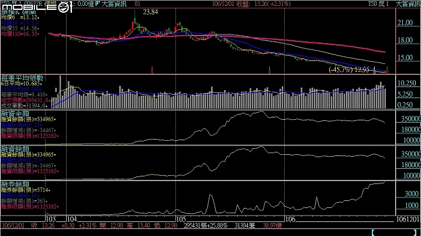Click the 大富資訊 label in the top-right corner
Screen dimensions: 421x236
[x=408, y=4]
